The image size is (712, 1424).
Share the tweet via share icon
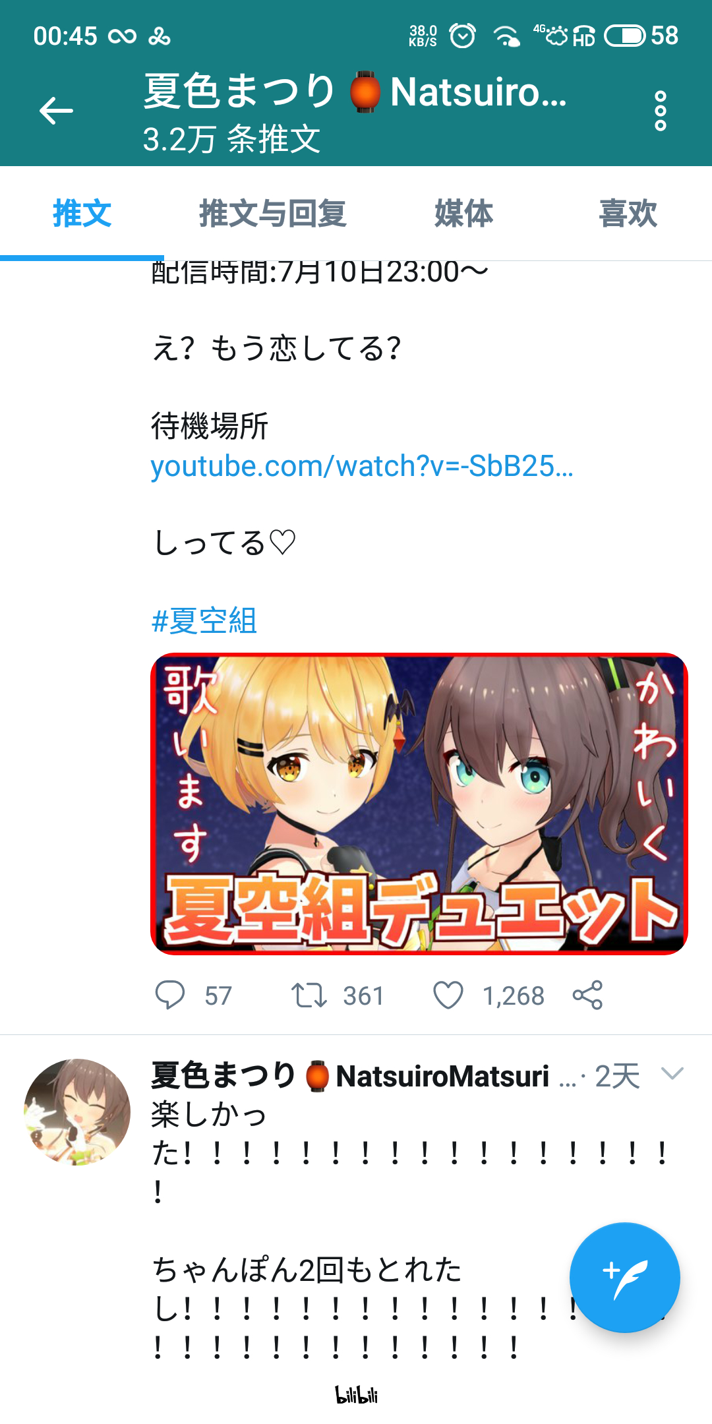587,995
